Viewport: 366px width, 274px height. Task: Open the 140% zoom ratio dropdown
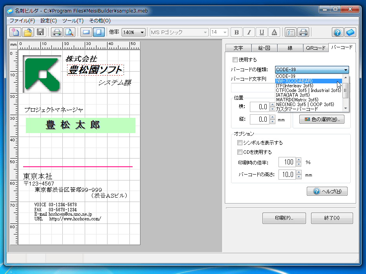133,32
